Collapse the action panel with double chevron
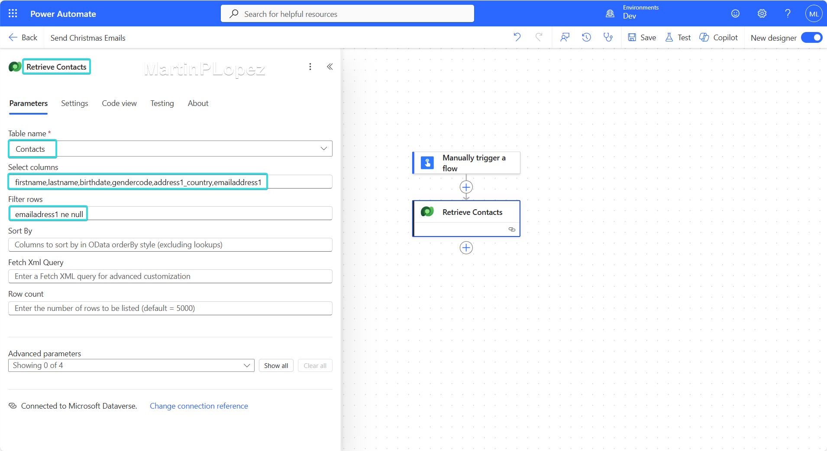 (330, 67)
